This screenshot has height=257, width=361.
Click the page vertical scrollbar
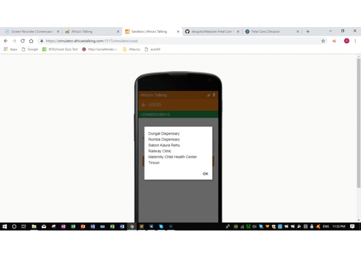click(x=358, y=122)
